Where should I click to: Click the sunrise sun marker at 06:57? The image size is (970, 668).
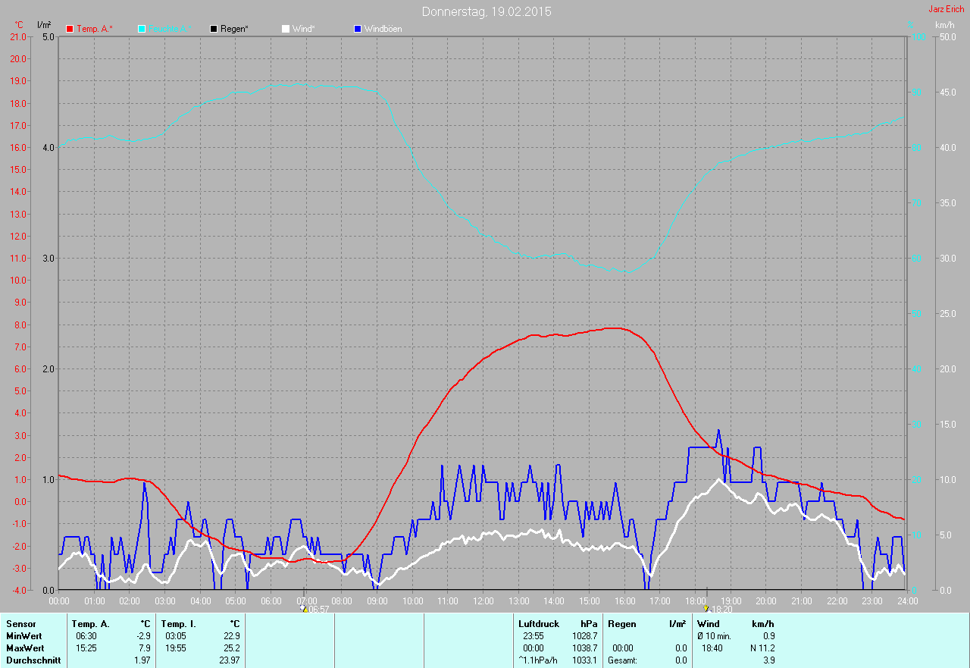[x=304, y=608]
